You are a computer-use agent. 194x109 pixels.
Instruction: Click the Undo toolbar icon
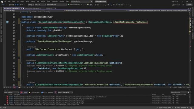pyautogui.click(x=21, y=5)
